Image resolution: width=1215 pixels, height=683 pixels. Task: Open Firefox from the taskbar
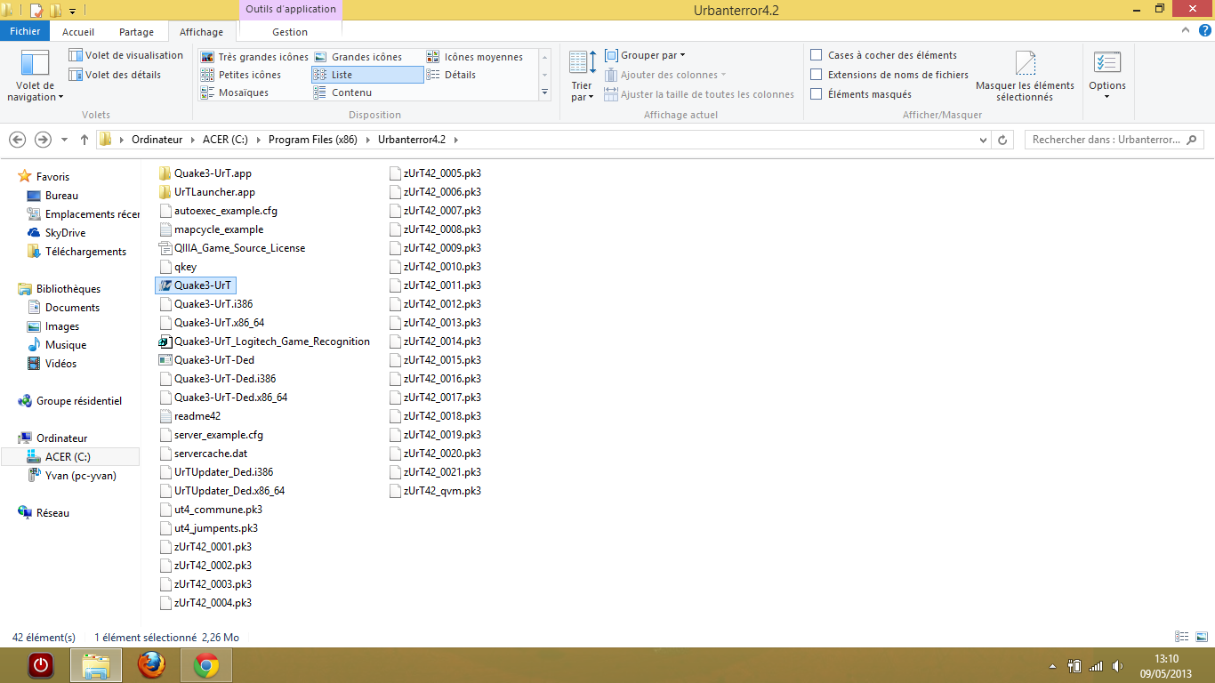pyautogui.click(x=152, y=665)
